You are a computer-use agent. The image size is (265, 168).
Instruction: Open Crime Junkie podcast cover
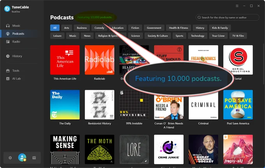169,149
